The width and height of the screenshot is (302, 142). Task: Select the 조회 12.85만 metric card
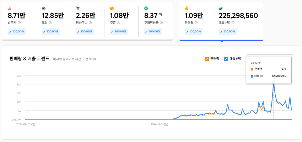tap(53, 21)
